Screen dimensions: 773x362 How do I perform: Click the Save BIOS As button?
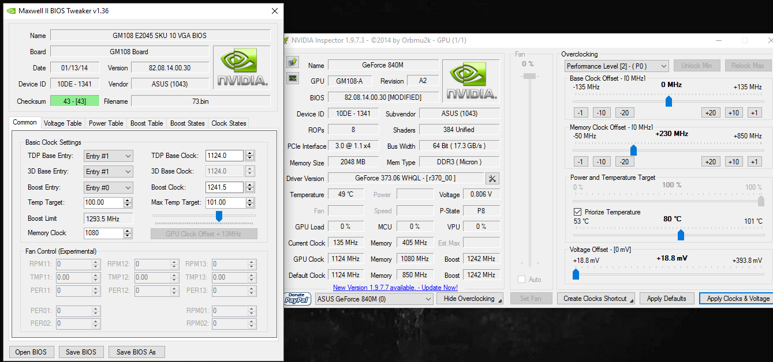tap(136, 352)
